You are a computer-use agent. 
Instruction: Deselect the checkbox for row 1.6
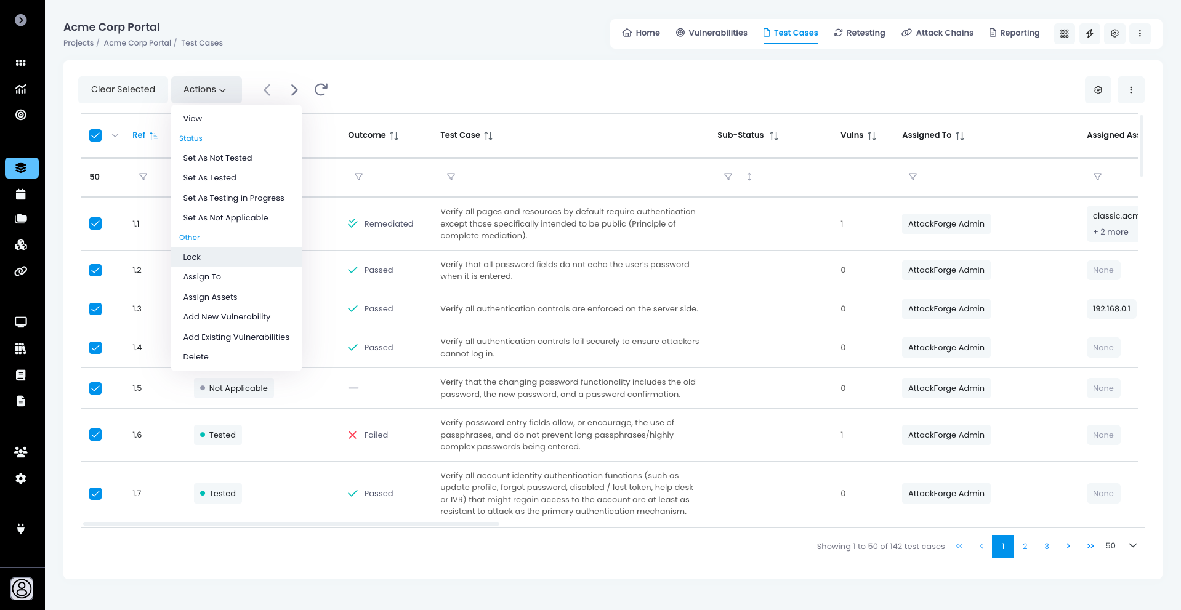[x=95, y=435]
